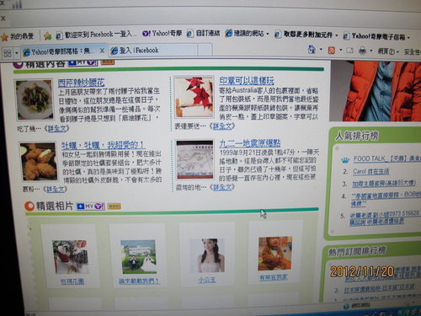This screenshot has height=316, width=421.
Task: Click the Read Mail envelope icon
Action: pos(349,51)
